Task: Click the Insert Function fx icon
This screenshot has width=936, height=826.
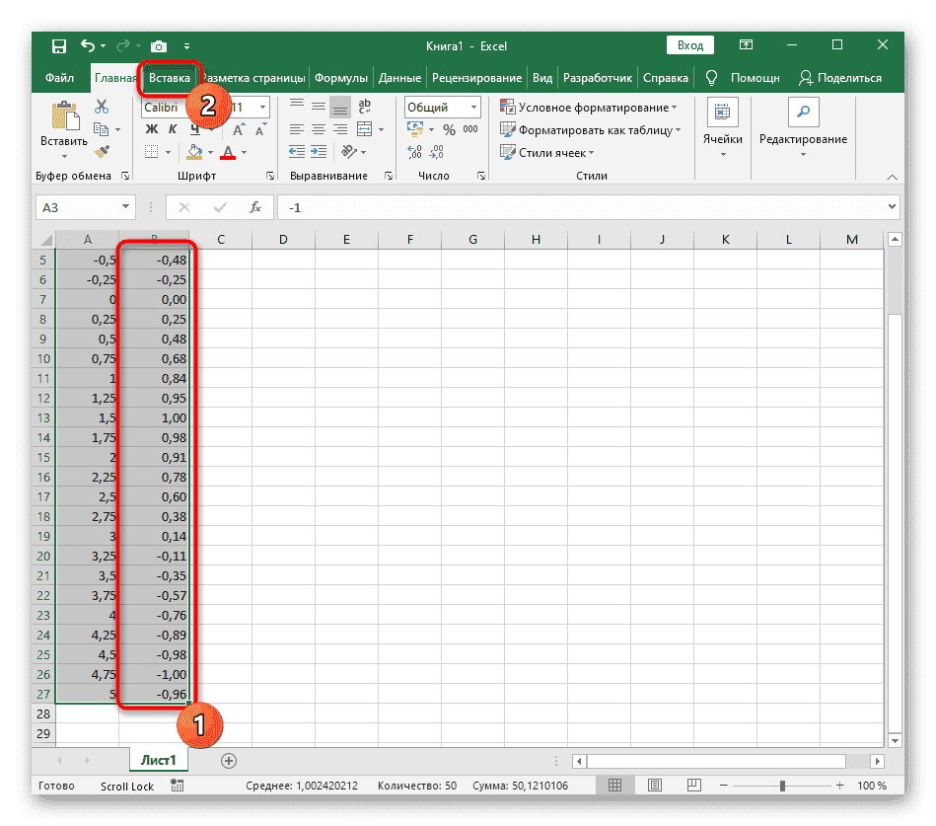Action: tap(254, 207)
